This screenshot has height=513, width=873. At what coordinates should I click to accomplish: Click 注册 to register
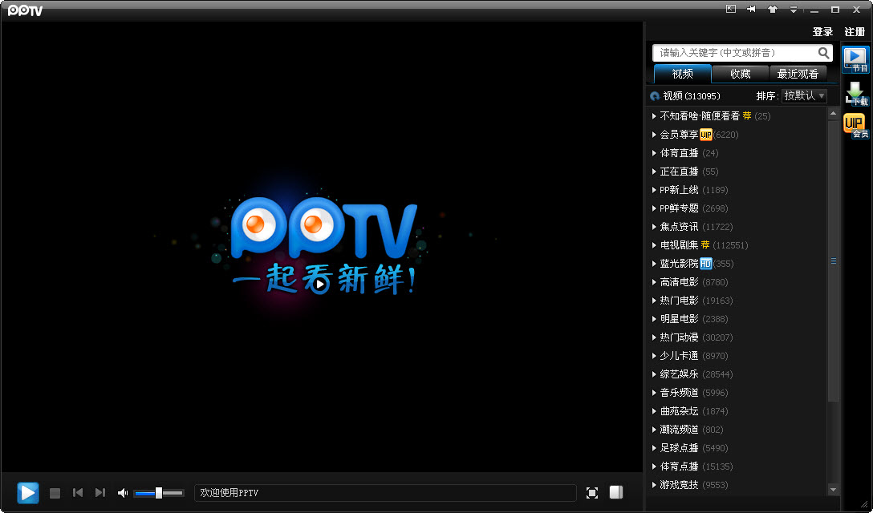coord(855,32)
